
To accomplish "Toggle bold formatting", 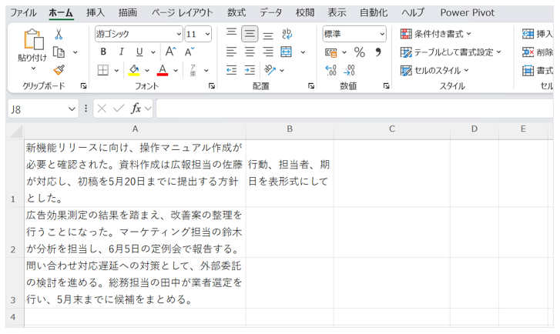I will coord(103,52).
